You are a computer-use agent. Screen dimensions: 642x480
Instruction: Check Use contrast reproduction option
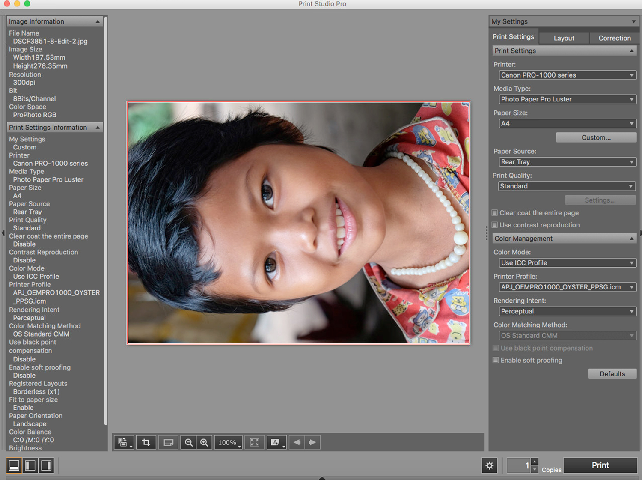point(495,225)
